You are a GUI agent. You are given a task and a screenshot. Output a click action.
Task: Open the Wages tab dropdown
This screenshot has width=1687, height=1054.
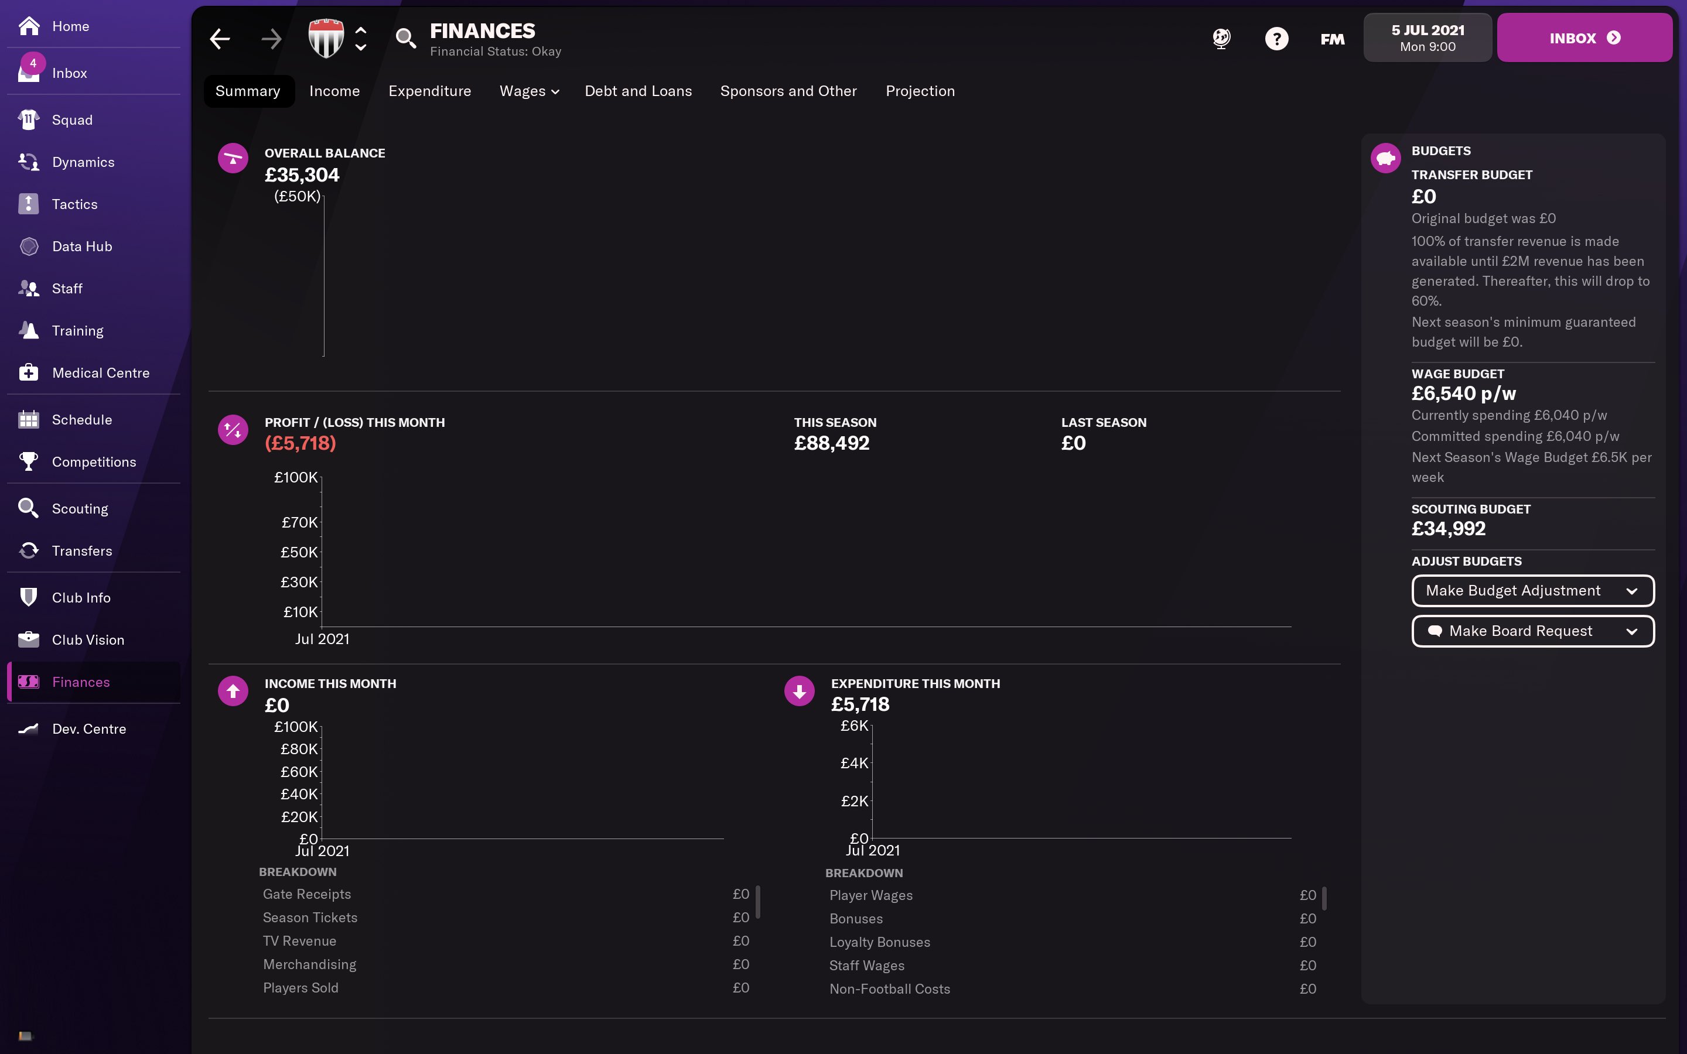[529, 91]
